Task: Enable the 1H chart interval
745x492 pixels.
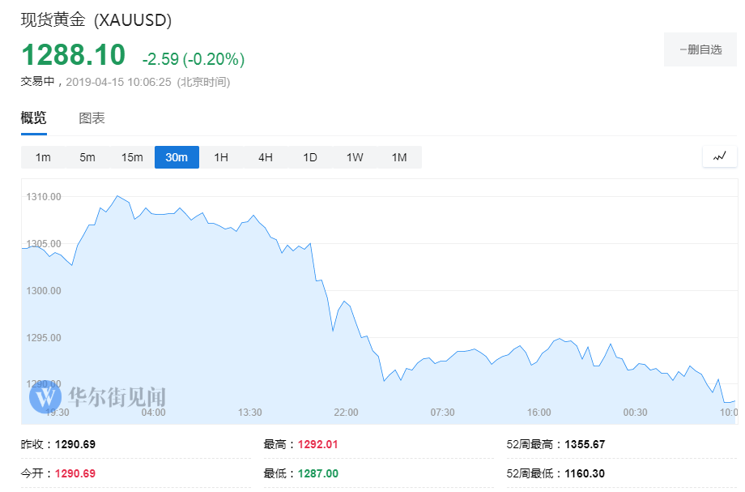Action: point(220,157)
